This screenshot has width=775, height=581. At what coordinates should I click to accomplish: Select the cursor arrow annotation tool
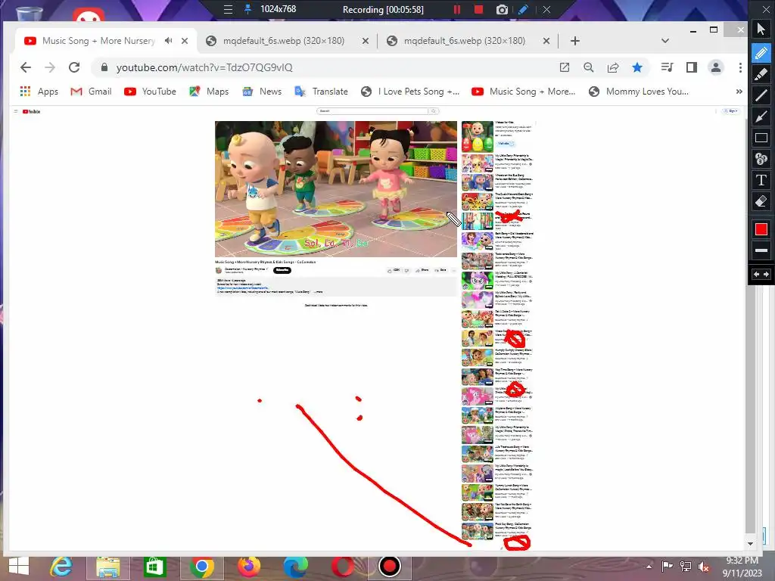tap(761, 29)
